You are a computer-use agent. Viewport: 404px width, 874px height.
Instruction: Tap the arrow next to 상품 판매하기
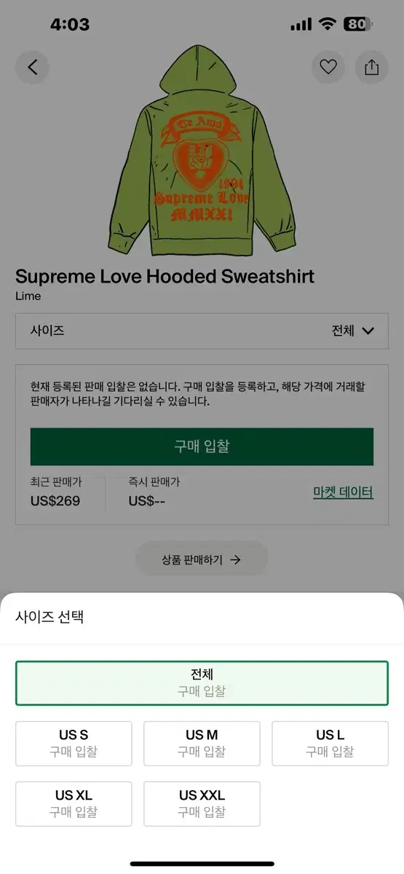235,560
